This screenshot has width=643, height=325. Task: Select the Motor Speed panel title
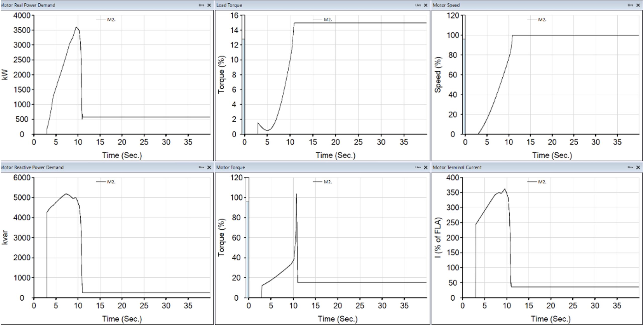446,5
